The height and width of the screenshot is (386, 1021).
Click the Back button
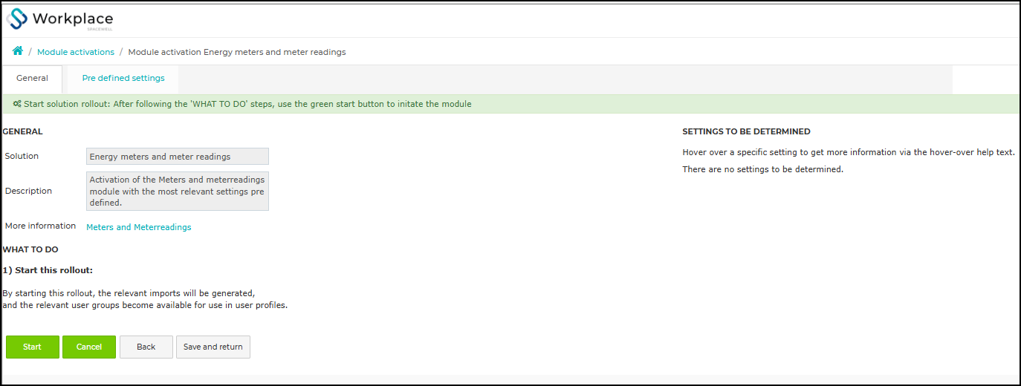coord(146,347)
